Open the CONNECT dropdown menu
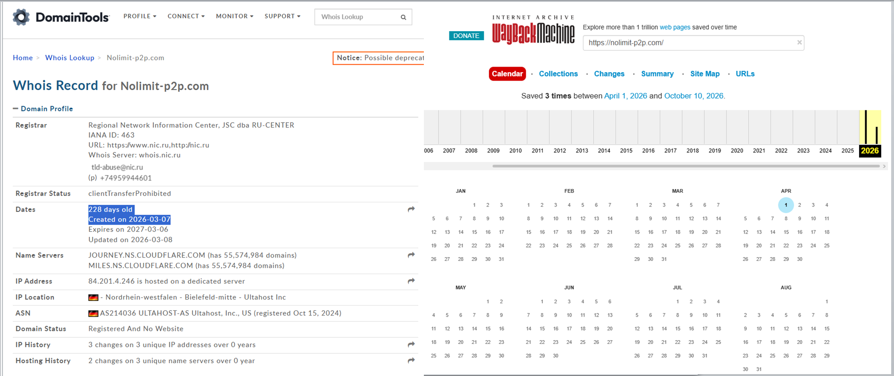This screenshot has width=894, height=376. point(186,16)
